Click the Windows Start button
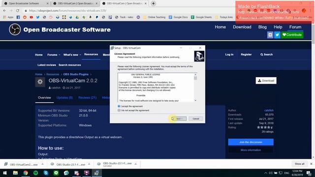The width and height of the screenshot is (315, 177). pyautogui.click(x=5, y=173)
